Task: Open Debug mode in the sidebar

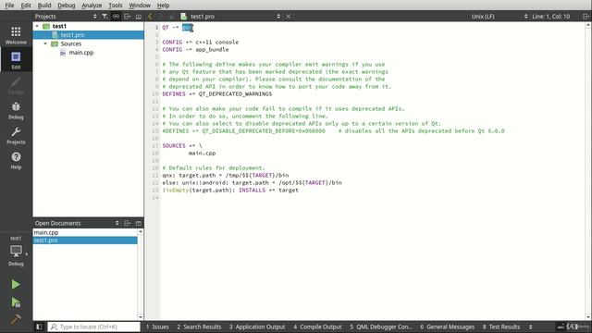Action: pyautogui.click(x=16, y=111)
